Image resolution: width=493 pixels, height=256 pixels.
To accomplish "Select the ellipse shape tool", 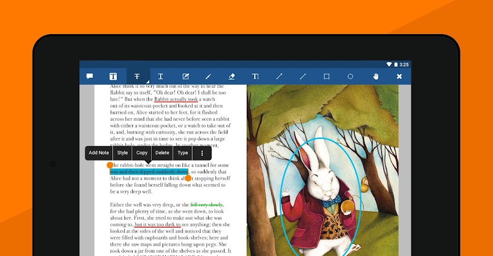I will [351, 76].
